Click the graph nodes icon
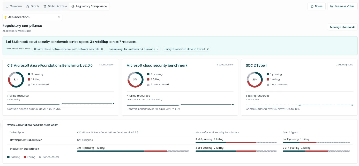The height and width of the screenshot is (166, 359). pos(28,6)
